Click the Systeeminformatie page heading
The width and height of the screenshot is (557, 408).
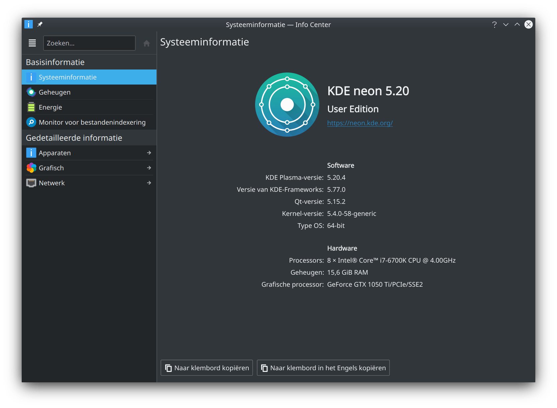pyautogui.click(x=204, y=42)
